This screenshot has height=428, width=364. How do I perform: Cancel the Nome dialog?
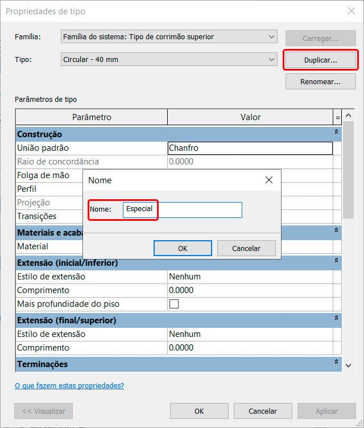[x=246, y=248]
